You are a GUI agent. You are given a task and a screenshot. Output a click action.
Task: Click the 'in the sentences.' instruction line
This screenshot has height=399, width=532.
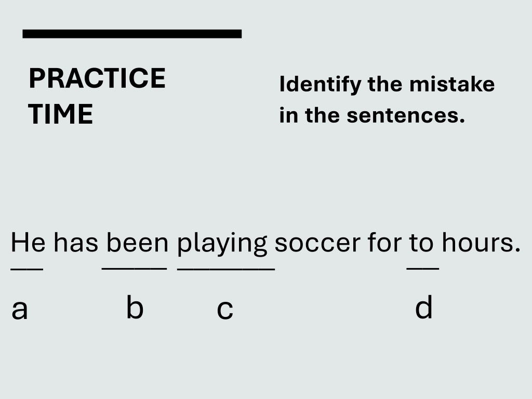click(372, 115)
